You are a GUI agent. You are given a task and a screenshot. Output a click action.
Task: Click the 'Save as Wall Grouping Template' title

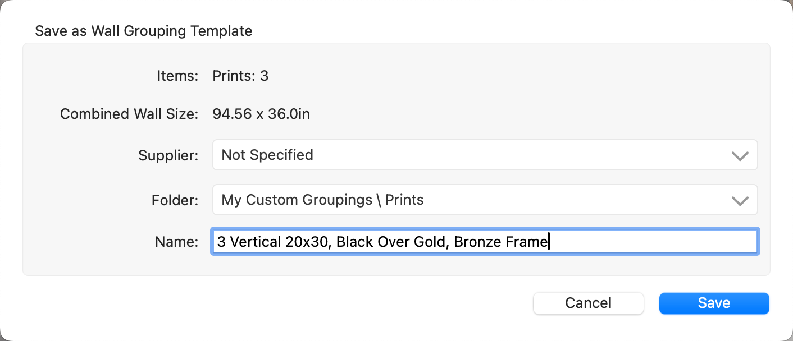[143, 31]
